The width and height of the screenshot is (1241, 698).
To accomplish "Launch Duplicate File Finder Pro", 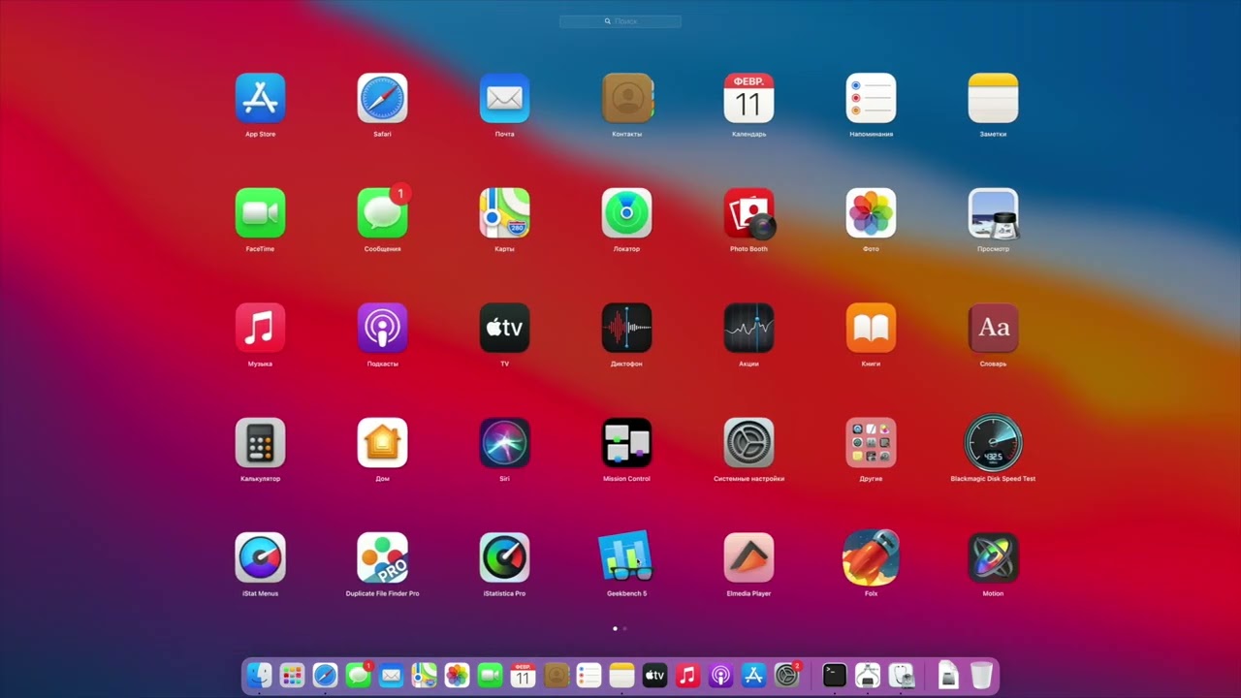I will [x=382, y=557].
